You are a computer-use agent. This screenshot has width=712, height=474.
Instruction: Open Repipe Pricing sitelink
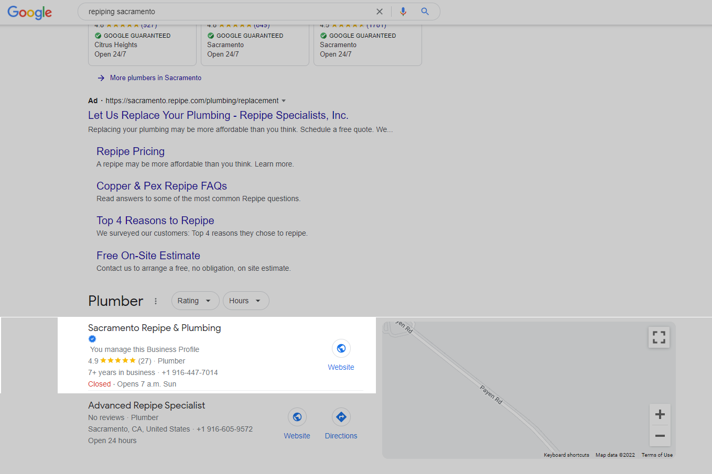(131, 151)
